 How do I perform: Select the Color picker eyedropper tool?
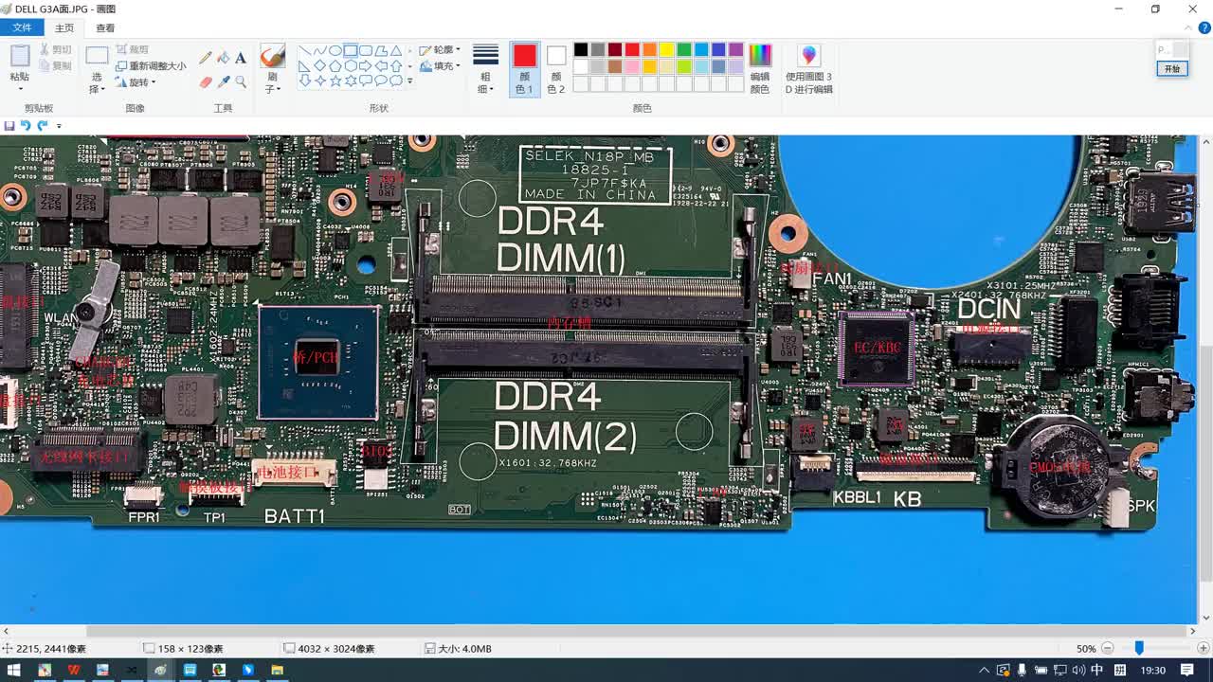(224, 82)
